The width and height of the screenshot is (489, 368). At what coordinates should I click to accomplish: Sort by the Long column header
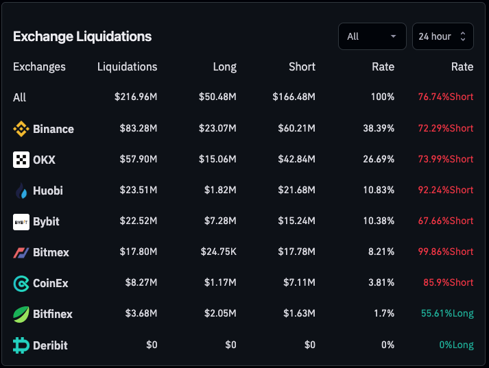[224, 66]
